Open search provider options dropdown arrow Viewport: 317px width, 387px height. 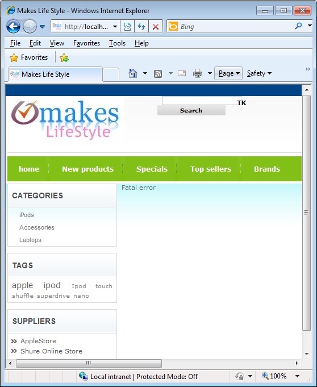(310, 26)
